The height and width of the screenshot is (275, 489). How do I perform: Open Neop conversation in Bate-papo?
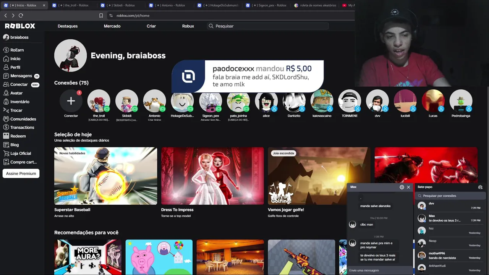[x=450, y=243]
